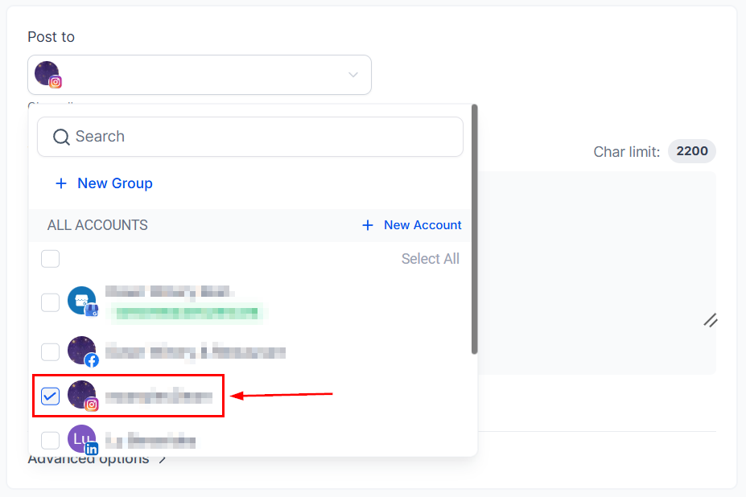Click the plus icon beside New Account
This screenshot has height=497, width=746.
(x=368, y=225)
